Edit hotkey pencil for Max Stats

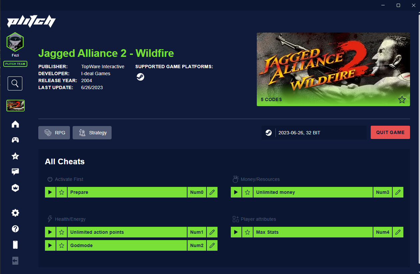[398, 232]
